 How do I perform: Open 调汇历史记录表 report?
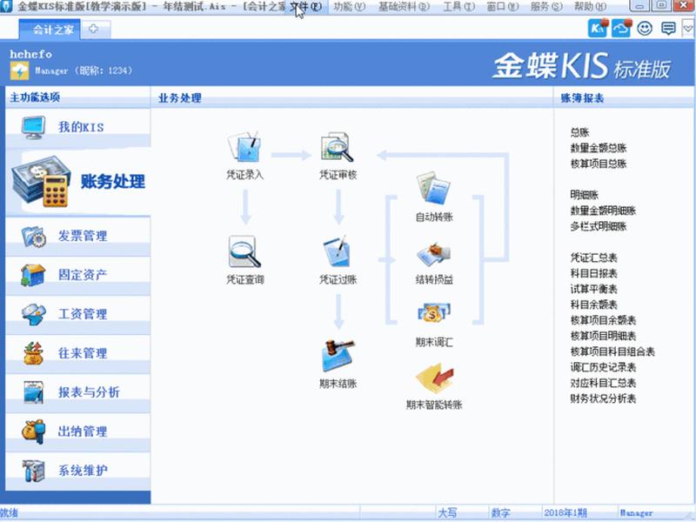coord(603,367)
